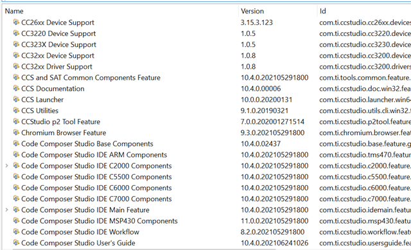Click the com.ti.ccstudio.cc26xx id cell
411x250 pixels.
365,22
